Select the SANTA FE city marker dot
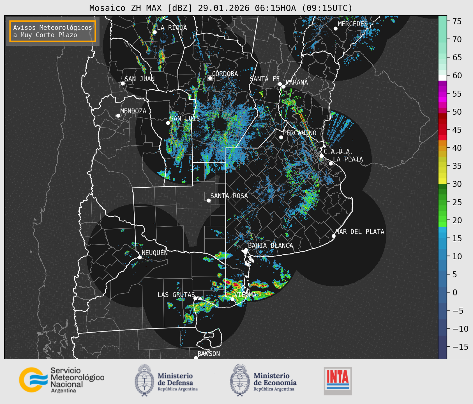The width and height of the screenshot is (473, 404). click(x=280, y=84)
